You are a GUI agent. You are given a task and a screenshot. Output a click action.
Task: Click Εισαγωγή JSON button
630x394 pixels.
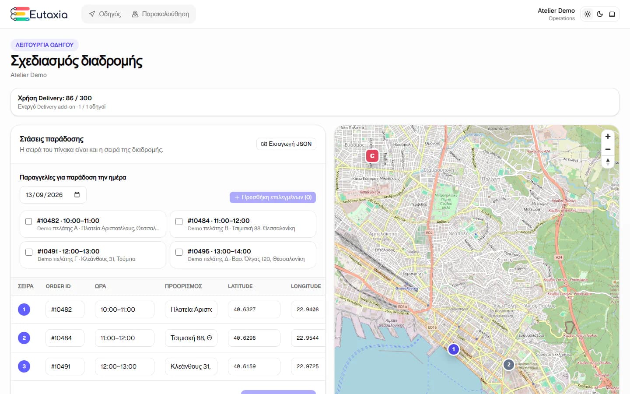(286, 144)
